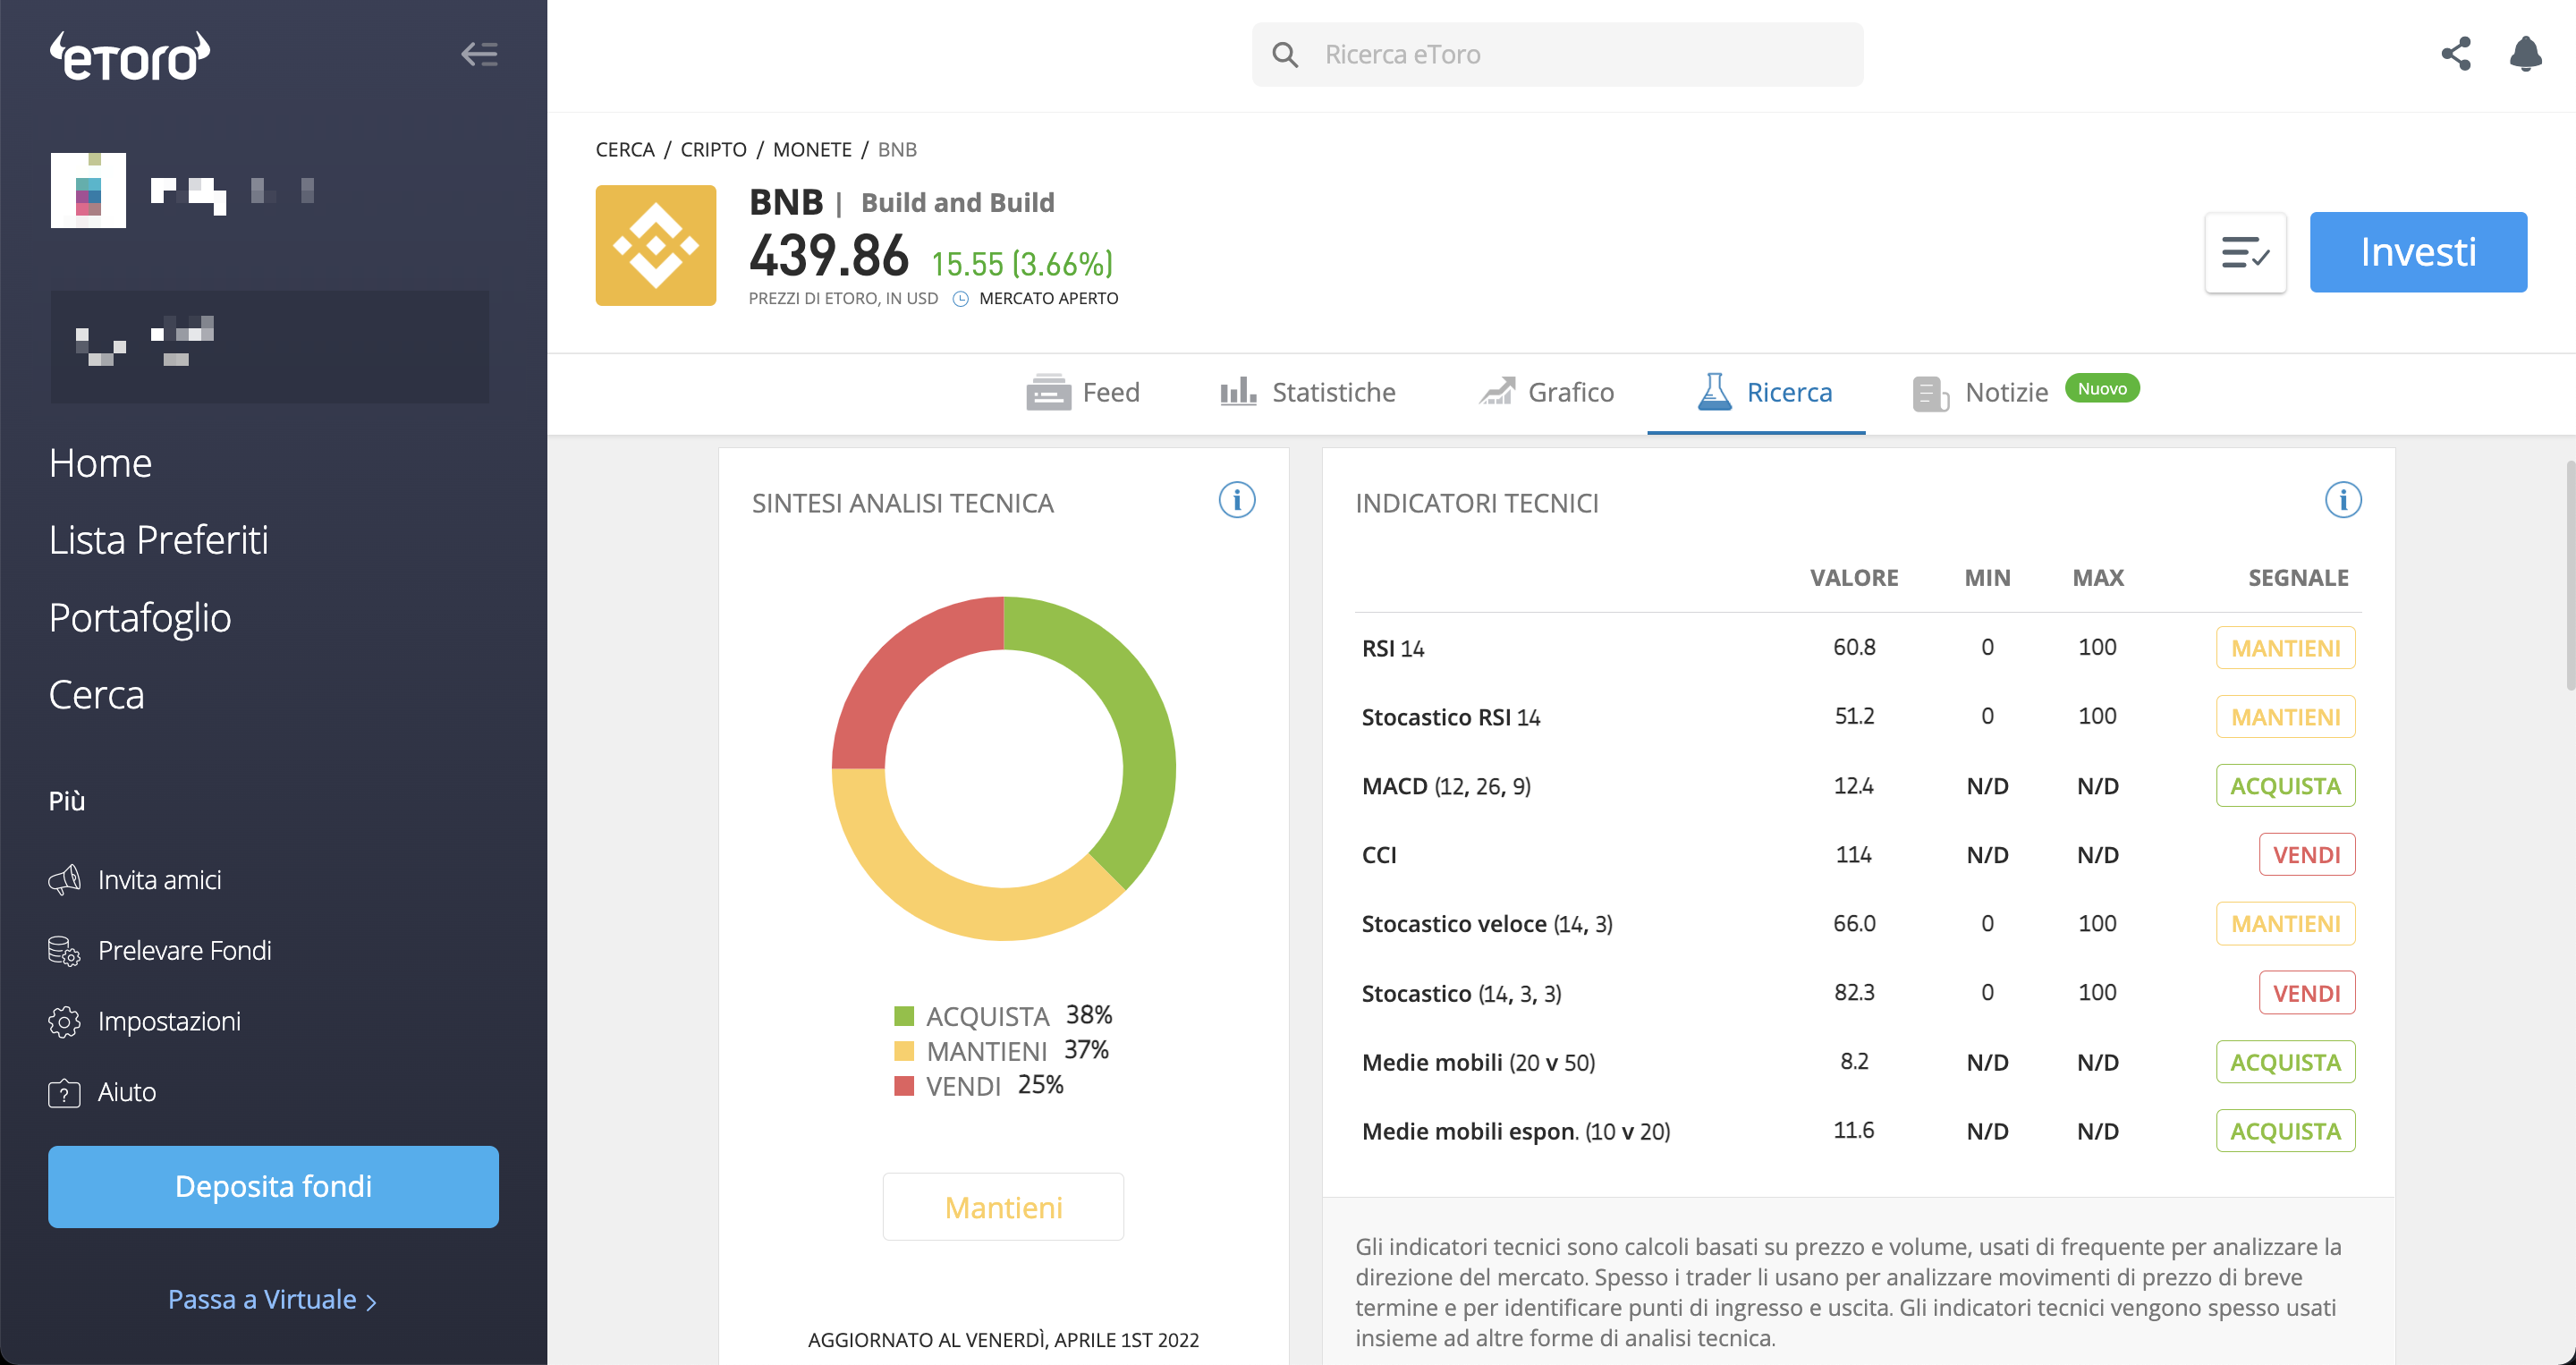Click the eToro logo
This screenshot has height=1365, width=2576.
[130, 55]
